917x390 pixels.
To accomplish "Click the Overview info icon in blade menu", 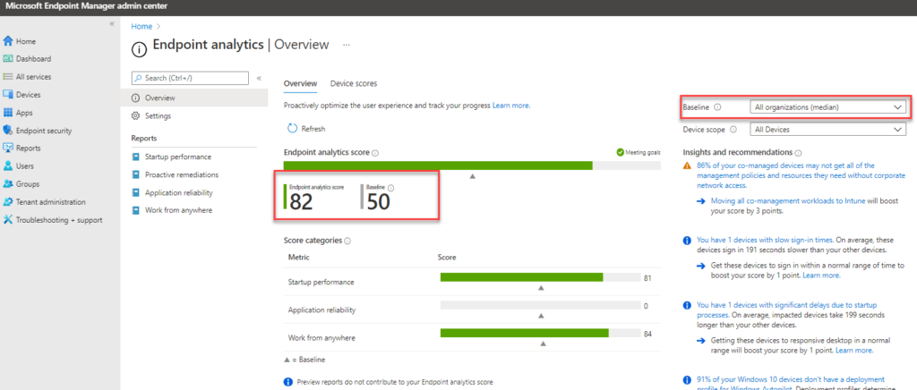I will [136, 98].
